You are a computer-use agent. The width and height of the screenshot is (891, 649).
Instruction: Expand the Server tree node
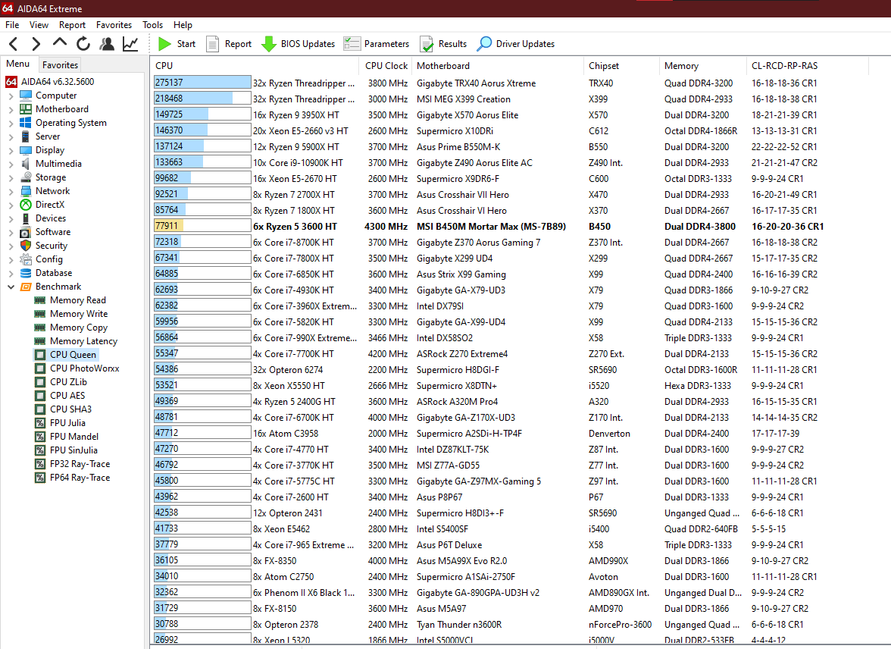tap(11, 137)
